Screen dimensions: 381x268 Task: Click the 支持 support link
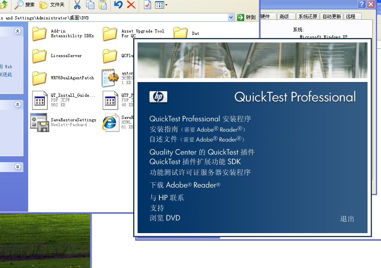157,208
